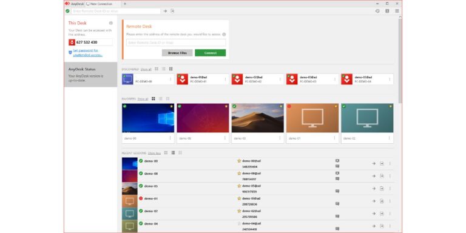Open the Windows desktop demo-00 favorites thumbnail

point(148,118)
